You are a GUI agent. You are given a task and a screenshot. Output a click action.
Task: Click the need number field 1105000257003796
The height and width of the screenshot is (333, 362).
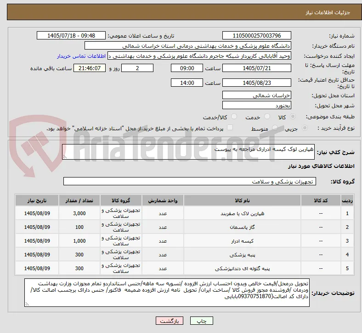(257, 35)
